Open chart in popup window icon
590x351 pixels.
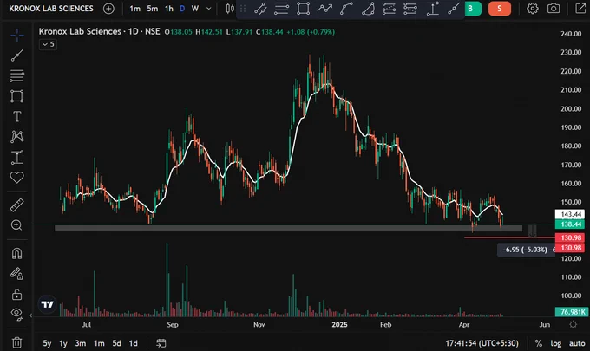point(580,9)
